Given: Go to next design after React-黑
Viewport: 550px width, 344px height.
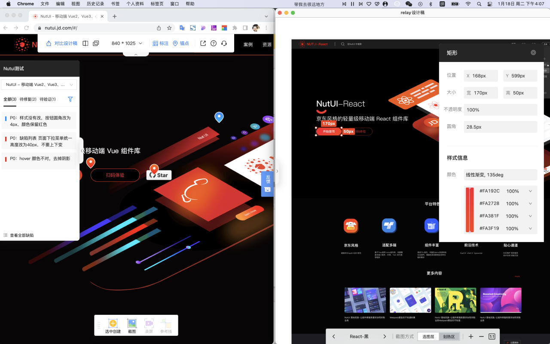Looking at the screenshot, I should (x=385, y=337).
